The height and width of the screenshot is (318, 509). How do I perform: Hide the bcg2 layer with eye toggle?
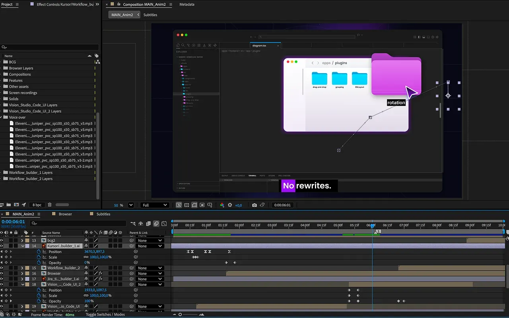[x=2, y=240]
